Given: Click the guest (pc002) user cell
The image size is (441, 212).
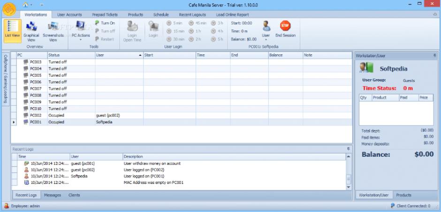Looking at the screenshot, I should click(x=119, y=115).
